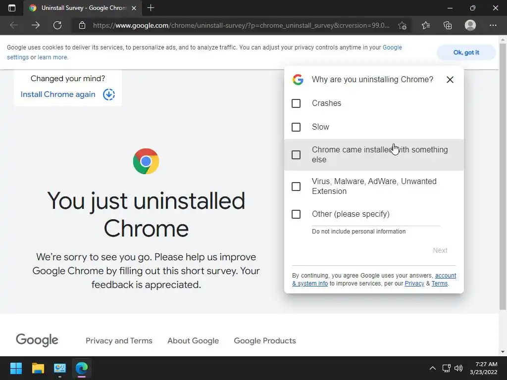
Task: Open the tab actions menu icon
Action: (12, 8)
